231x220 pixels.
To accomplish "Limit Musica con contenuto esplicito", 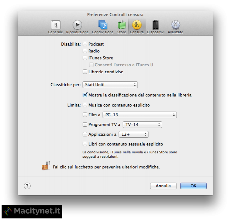I will [85, 105].
